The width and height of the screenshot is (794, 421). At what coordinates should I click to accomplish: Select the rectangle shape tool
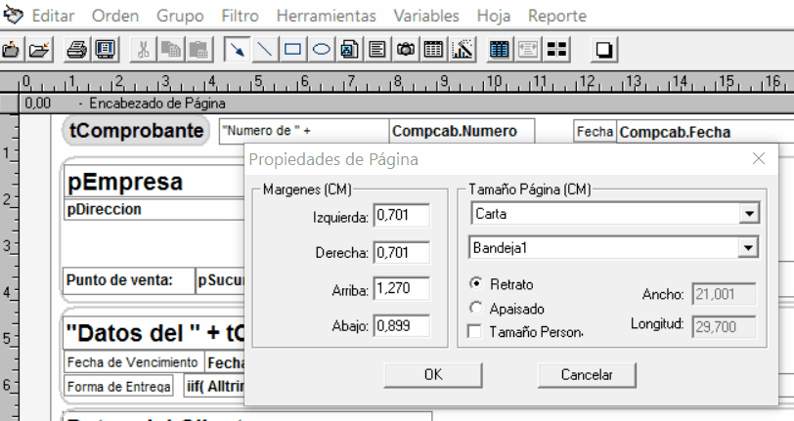(x=293, y=50)
